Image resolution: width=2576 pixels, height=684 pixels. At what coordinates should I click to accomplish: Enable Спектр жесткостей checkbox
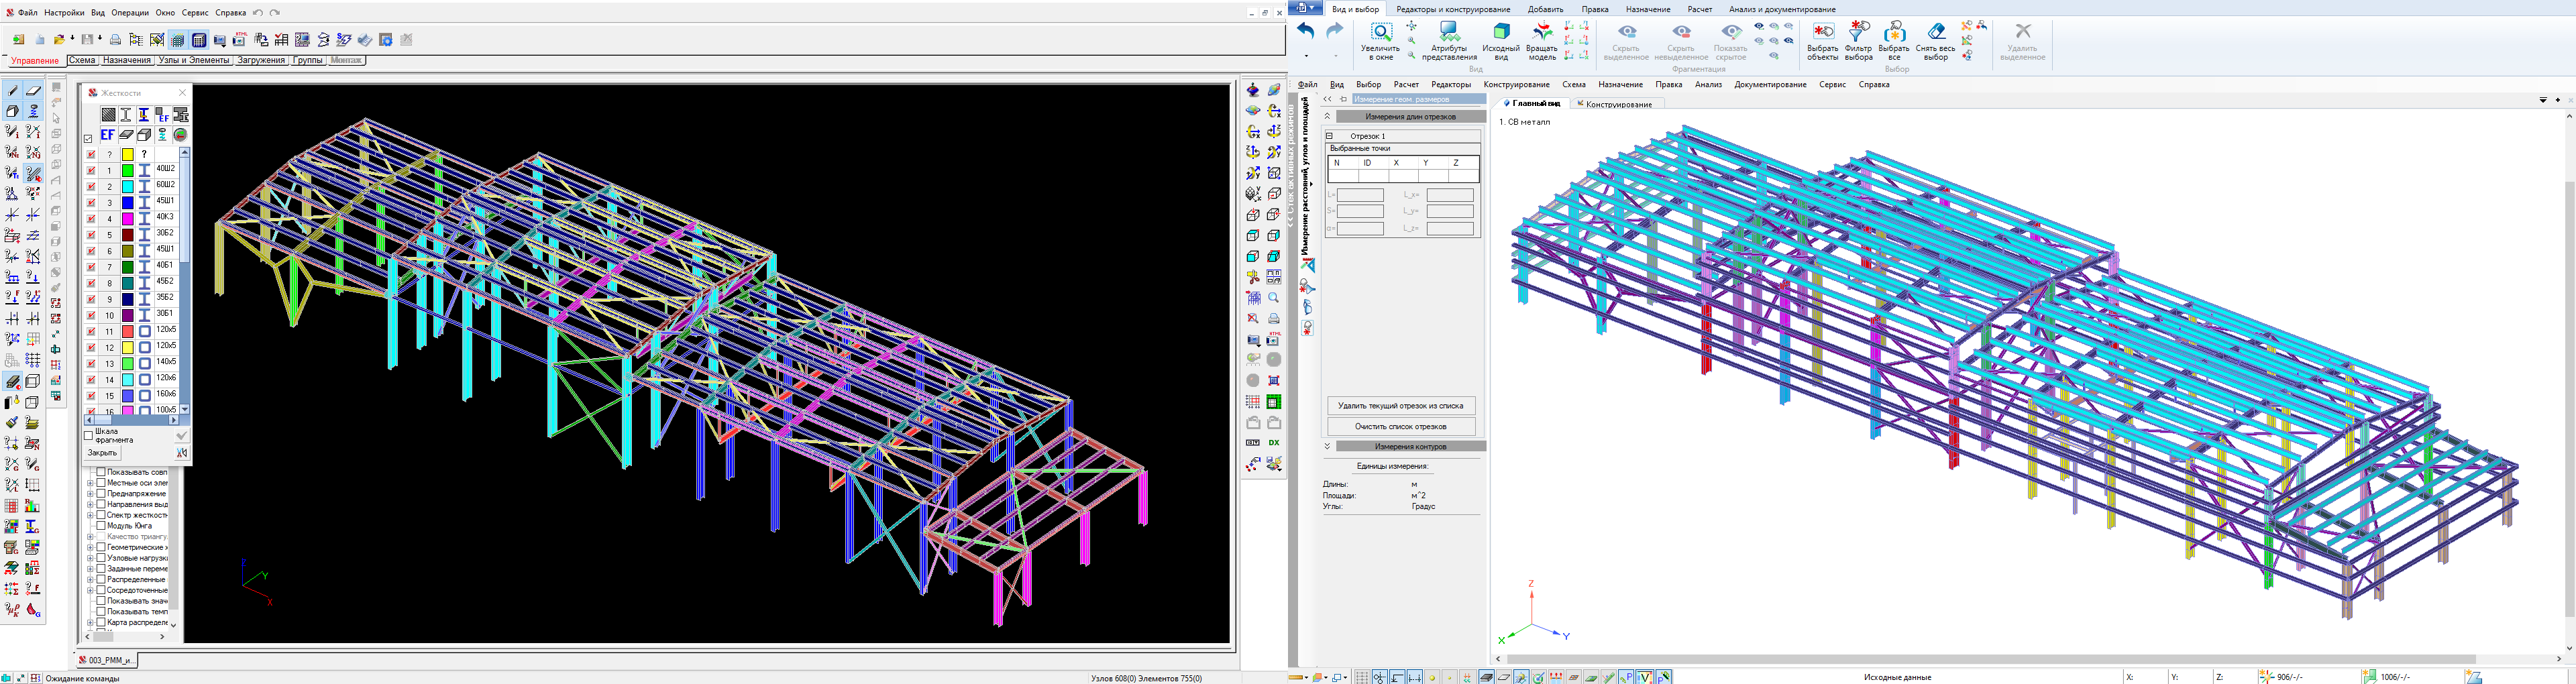coord(101,515)
